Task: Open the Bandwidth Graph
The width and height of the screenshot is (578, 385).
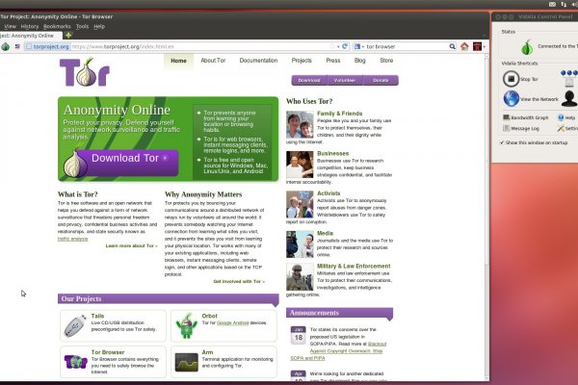Action: [529, 117]
